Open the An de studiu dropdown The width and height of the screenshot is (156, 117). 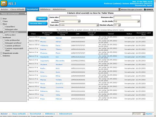click(138, 21)
